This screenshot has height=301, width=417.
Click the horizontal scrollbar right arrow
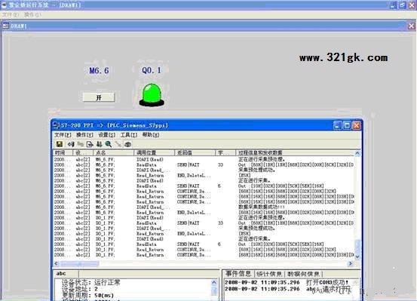tap(351, 263)
